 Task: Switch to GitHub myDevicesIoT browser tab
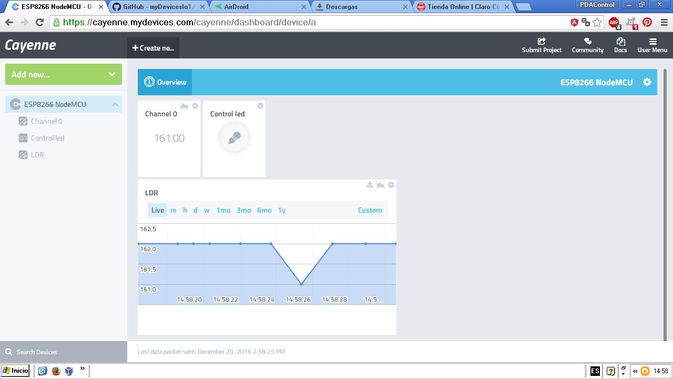[x=158, y=7]
